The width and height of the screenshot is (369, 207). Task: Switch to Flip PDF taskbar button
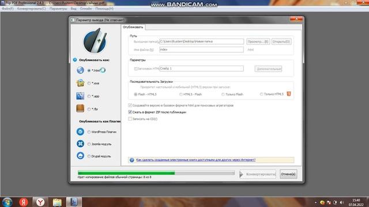74,202
